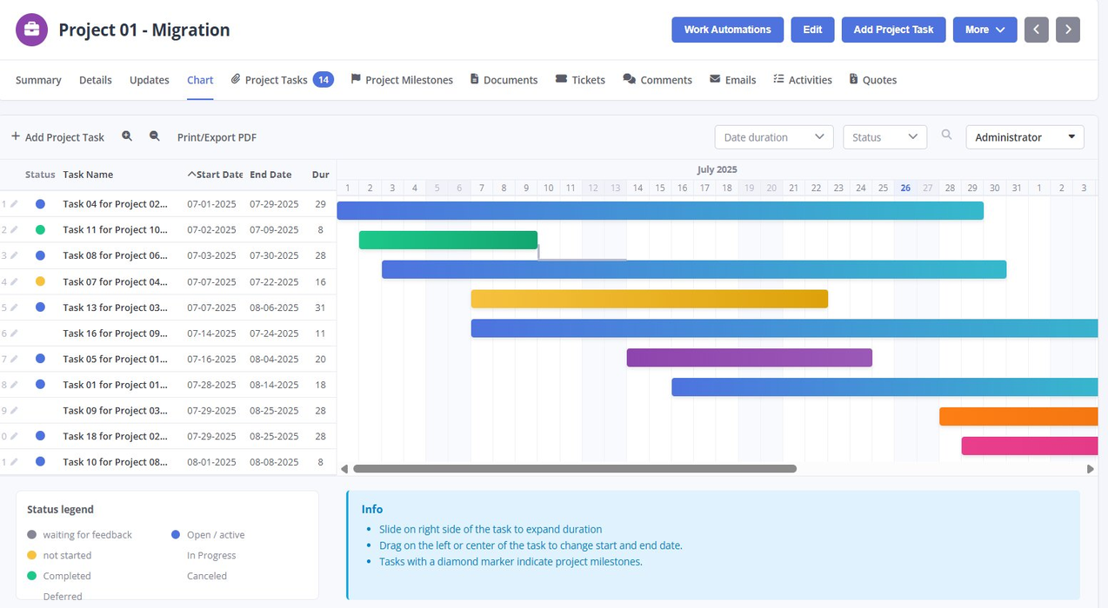The height and width of the screenshot is (608, 1108).
Task: Click the search magnifier next to Status filter
Action: pyautogui.click(x=947, y=135)
